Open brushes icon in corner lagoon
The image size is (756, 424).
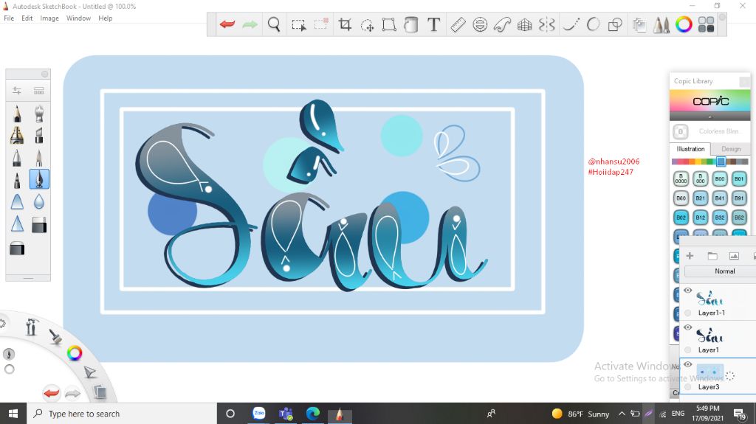point(55,336)
